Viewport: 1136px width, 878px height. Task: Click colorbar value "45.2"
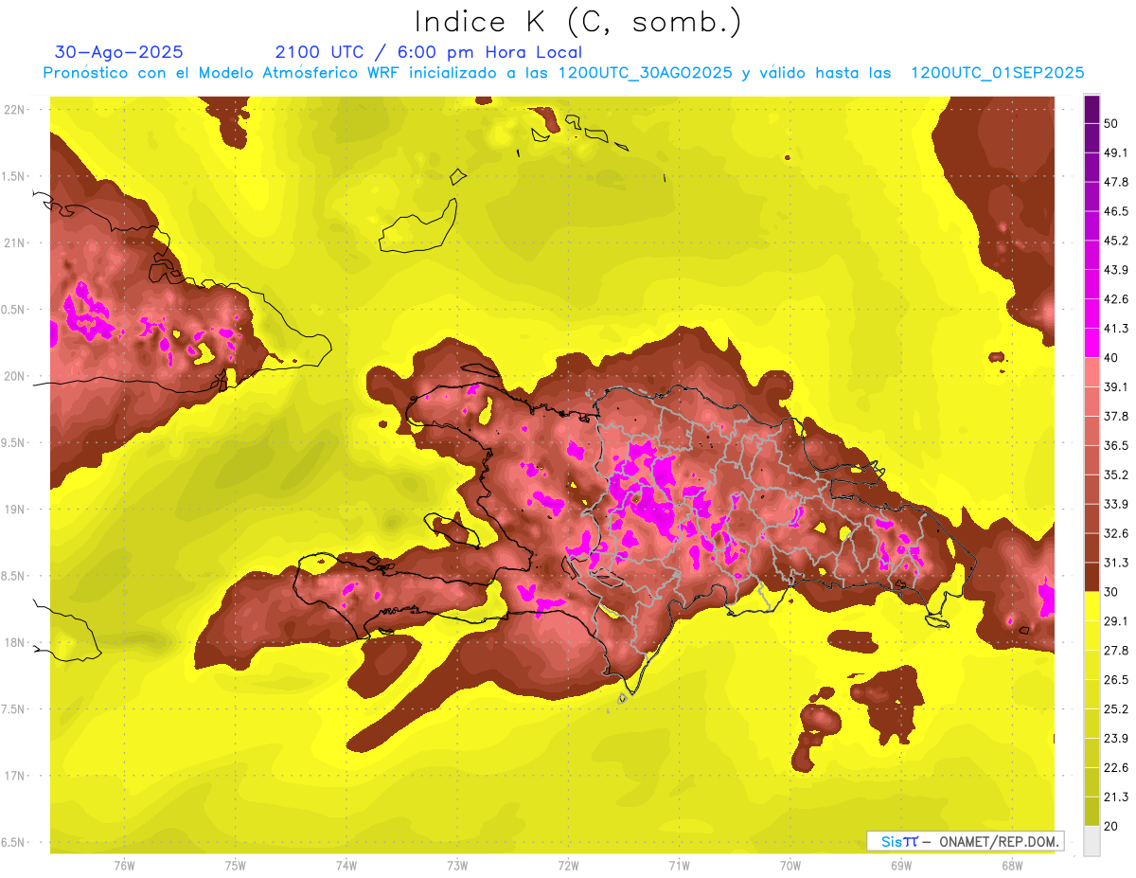pos(1115,241)
